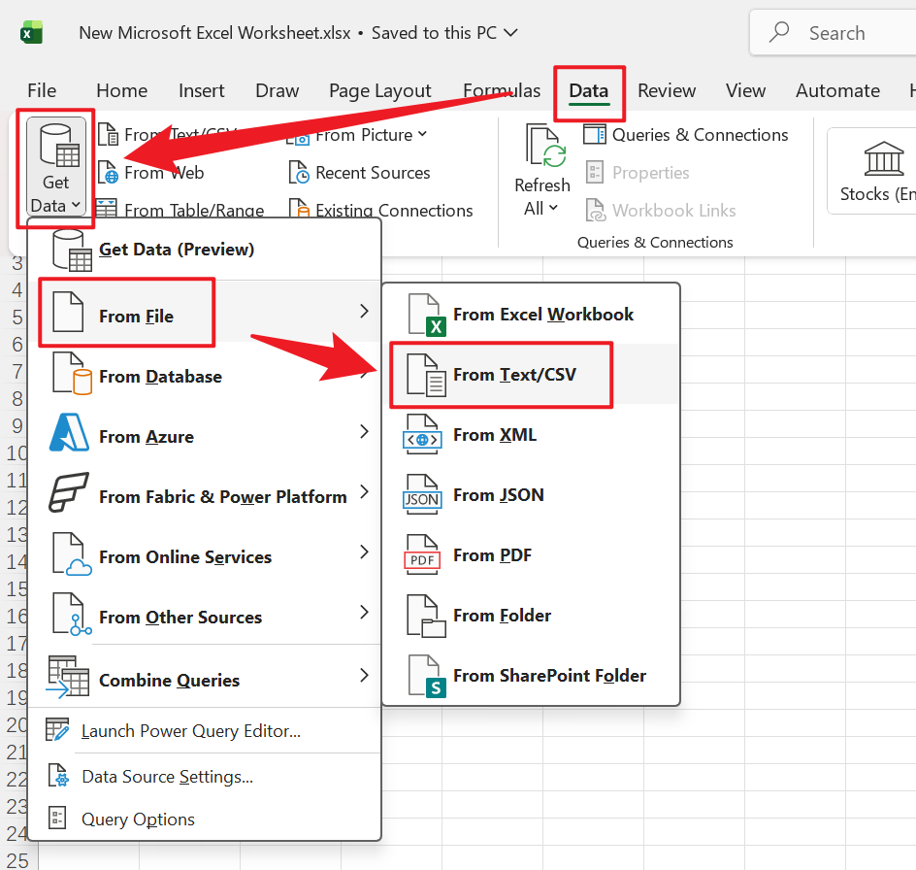
Task: Click the Search input box
Action: [834, 33]
